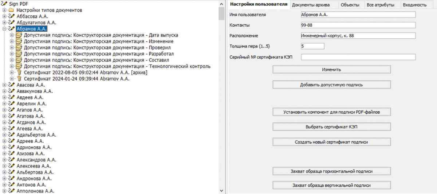Click the folder icon of Настройки типов документов
This screenshot has width=437, height=194.
coord(11,10)
